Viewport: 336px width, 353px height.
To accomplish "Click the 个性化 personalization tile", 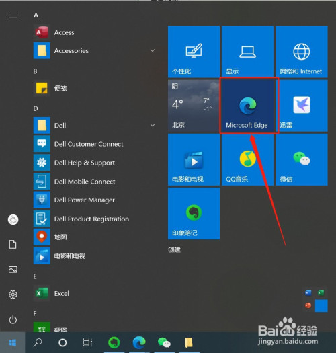I will point(194,52).
